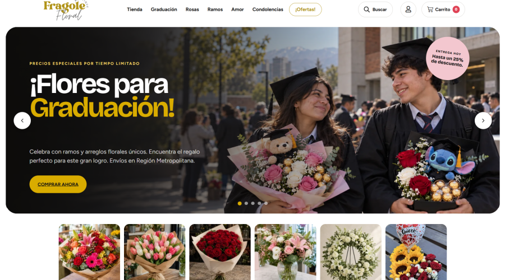Click the red cart count badge
The image size is (505, 280).
456,10
